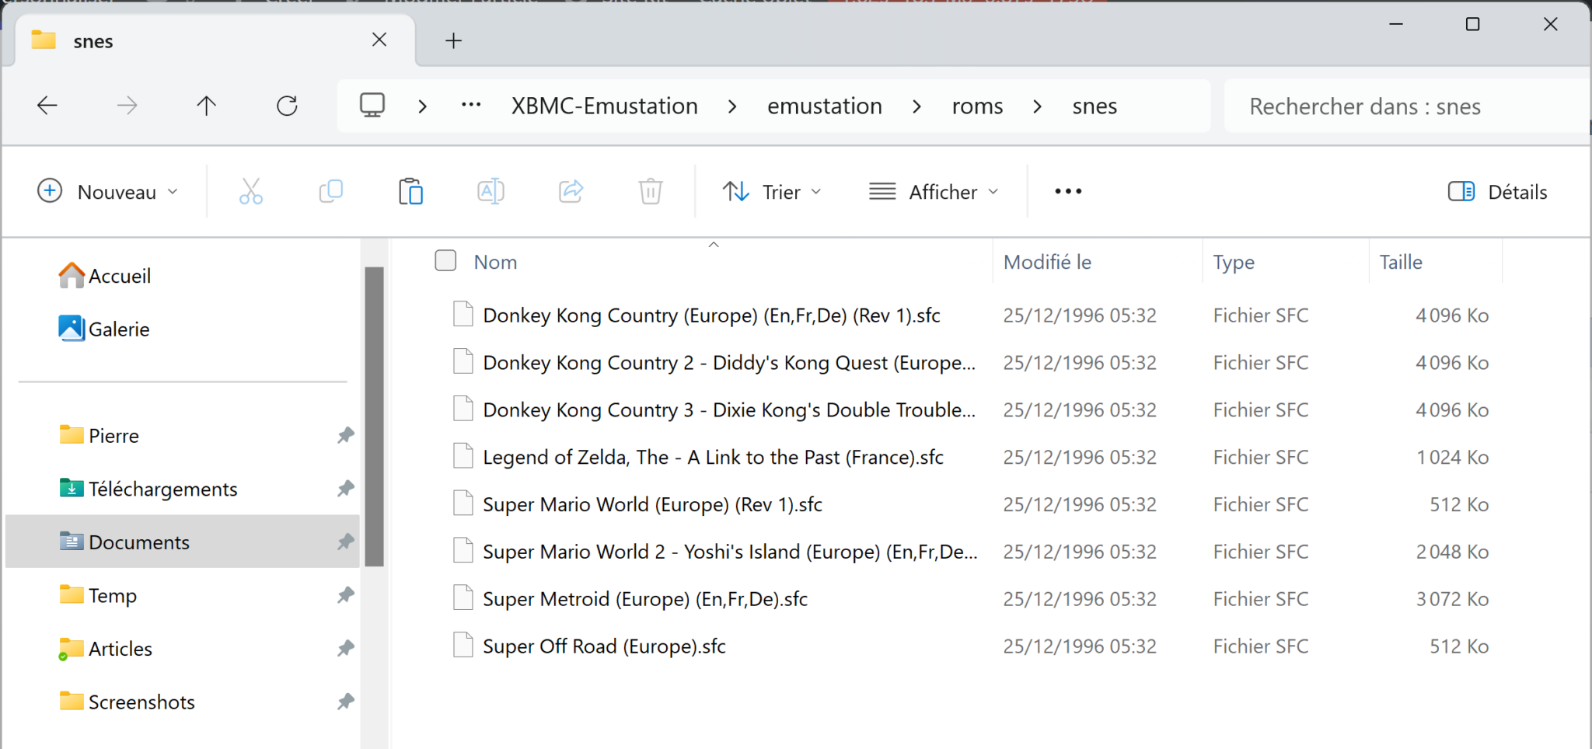Refresh the current folder view
Image resolution: width=1592 pixels, height=749 pixels.
(287, 106)
